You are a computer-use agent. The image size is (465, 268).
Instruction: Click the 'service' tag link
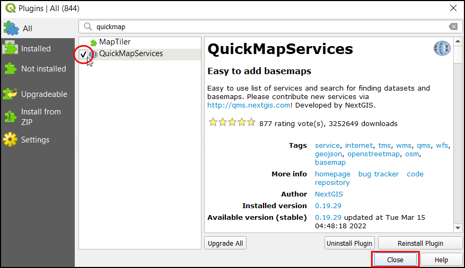(327, 146)
